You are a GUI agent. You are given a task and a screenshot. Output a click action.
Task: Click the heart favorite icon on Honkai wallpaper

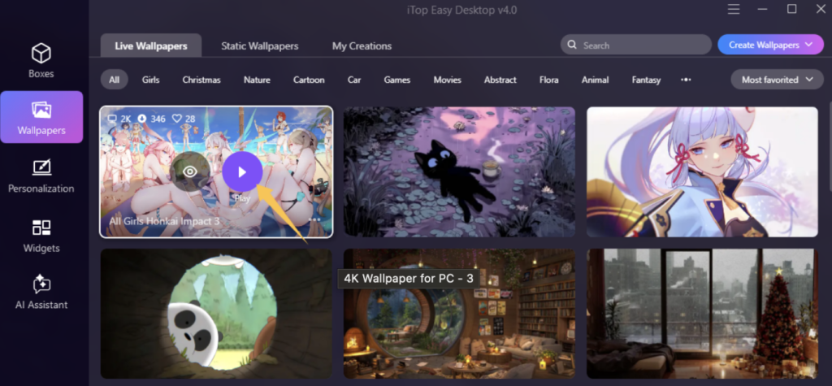[x=178, y=119]
